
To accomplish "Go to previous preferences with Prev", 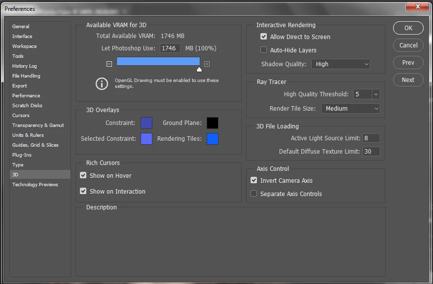I will (408, 63).
